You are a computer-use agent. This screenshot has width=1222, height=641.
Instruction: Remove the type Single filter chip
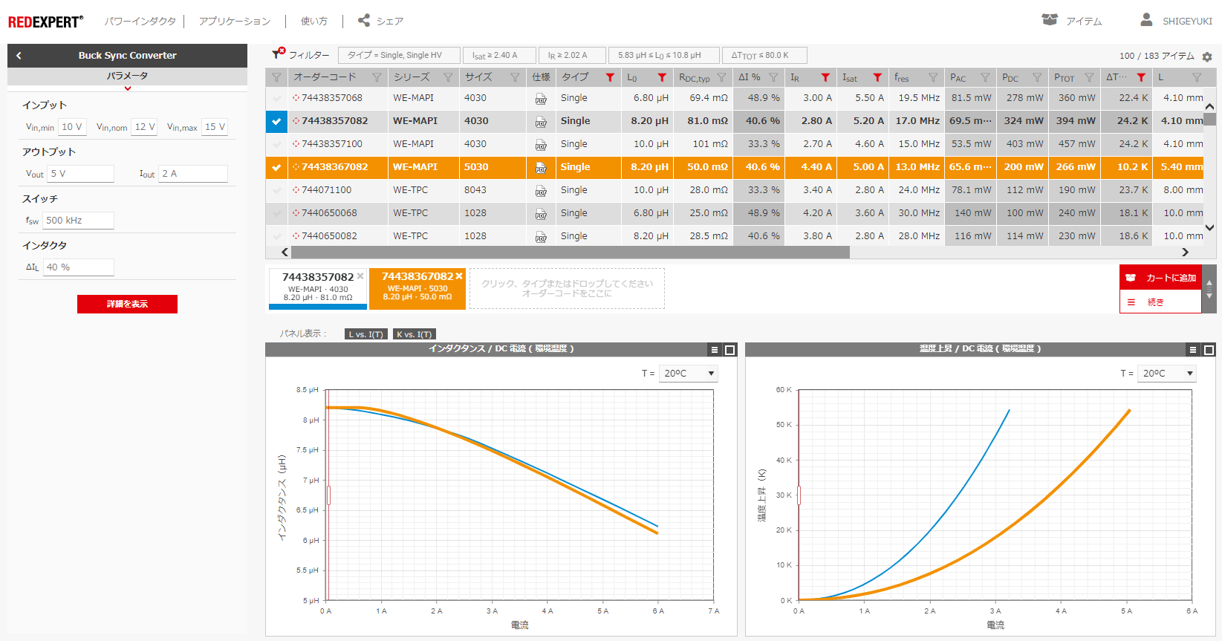pyautogui.click(x=399, y=55)
